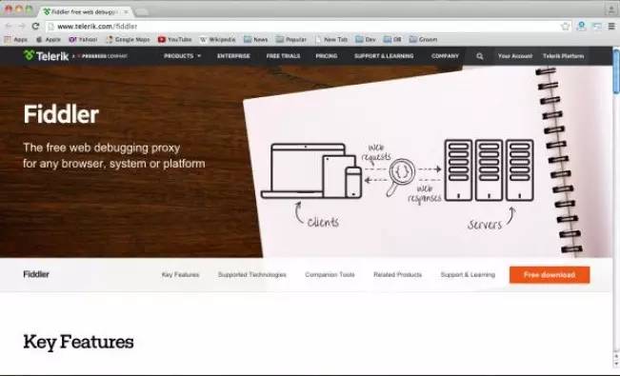
Task: Open the Products dropdown menu
Action: [x=182, y=56]
